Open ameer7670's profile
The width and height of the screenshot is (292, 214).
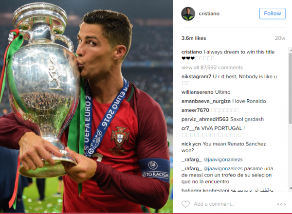point(195,110)
